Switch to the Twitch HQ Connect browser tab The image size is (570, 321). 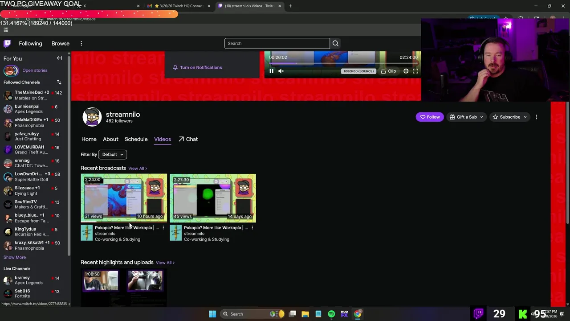(179, 6)
